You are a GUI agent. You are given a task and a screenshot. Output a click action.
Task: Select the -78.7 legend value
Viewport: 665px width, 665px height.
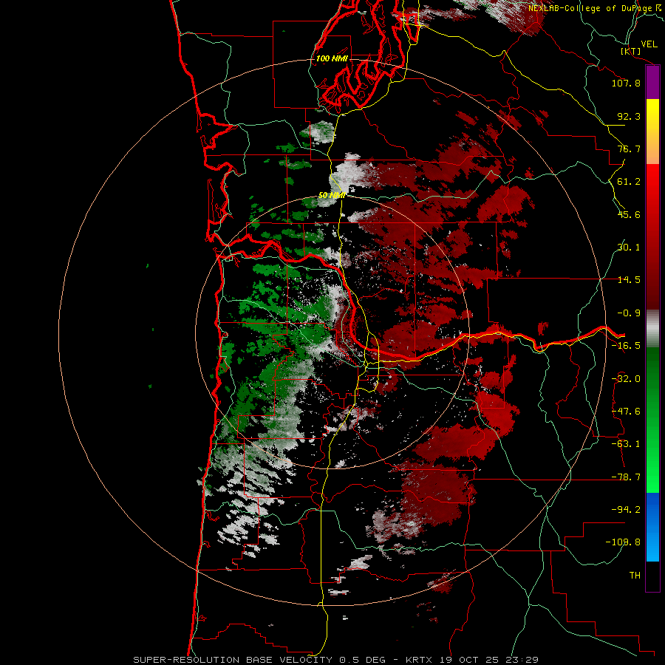[x=626, y=477]
